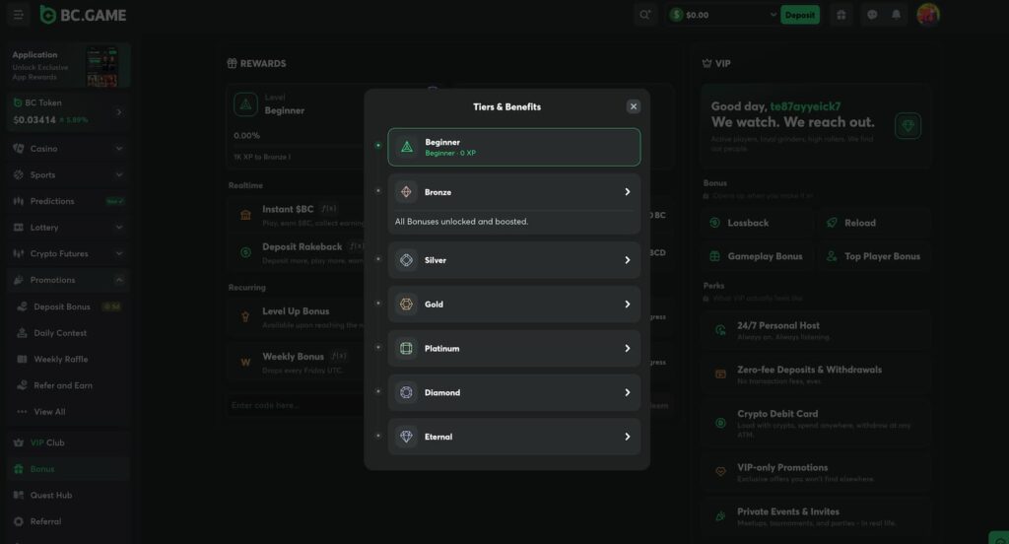The height and width of the screenshot is (544, 1009).
Task: Open the Lossback bonus
Action: [x=758, y=223]
